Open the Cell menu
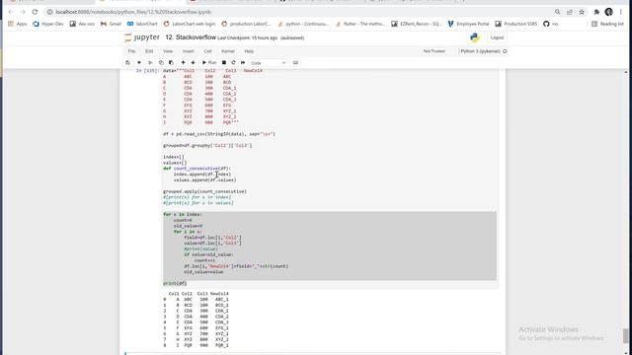The height and width of the screenshot is (355, 632). tap(207, 51)
